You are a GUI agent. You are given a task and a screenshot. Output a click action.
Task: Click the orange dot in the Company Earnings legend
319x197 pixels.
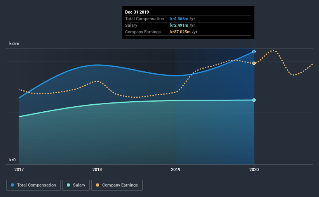pyautogui.click(x=98, y=185)
